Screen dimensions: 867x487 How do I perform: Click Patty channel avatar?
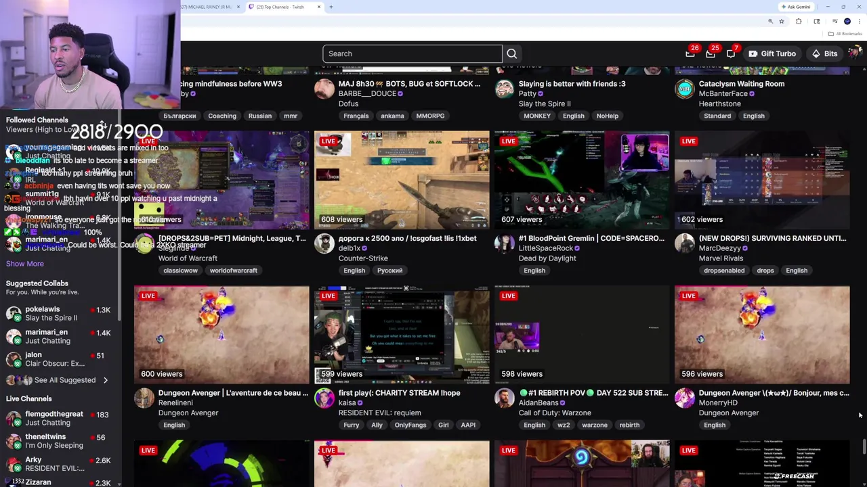coord(505,89)
